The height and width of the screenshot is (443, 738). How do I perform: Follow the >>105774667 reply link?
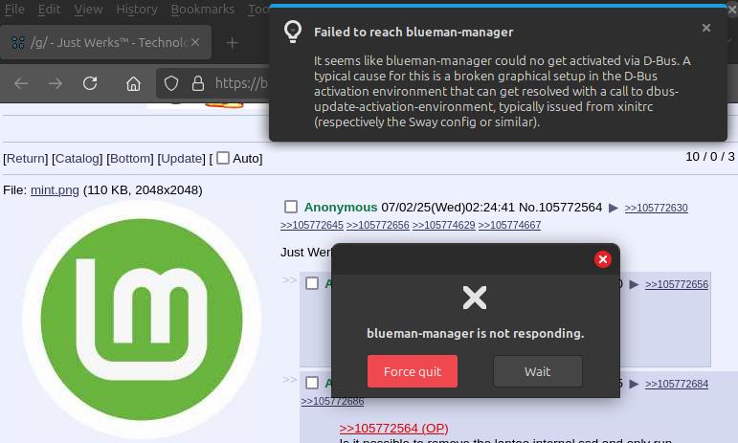click(509, 225)
